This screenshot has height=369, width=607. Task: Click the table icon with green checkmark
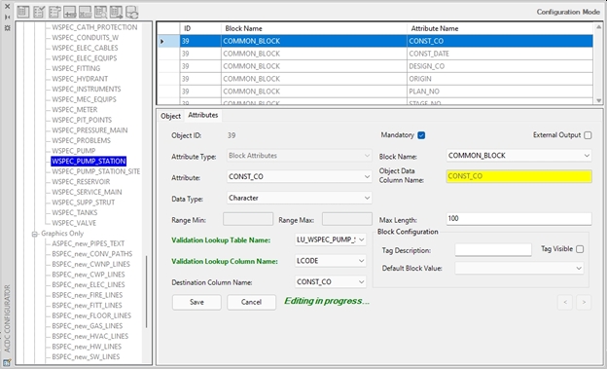pos(39,12)
